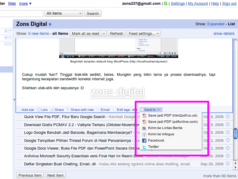This screenshot has width=238, height=179.
Task: Click the scrollbar up arrow
Action: tap(235, 163)
